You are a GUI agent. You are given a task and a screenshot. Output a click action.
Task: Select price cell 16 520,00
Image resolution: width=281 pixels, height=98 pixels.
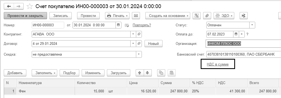point(143,91)
